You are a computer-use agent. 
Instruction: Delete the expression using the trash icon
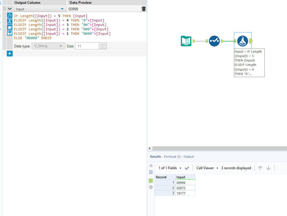143,9
